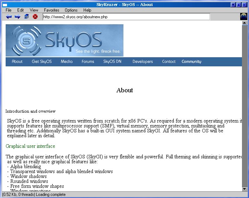This screenshot has height=198, width=249.
Task: Open the View menu
Action: point(34,10)
